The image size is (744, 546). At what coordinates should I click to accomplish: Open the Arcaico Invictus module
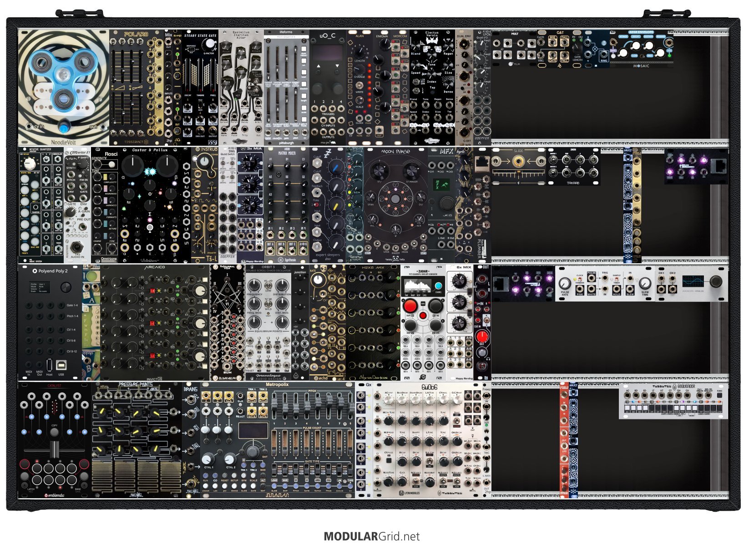(x=155, y=322)
